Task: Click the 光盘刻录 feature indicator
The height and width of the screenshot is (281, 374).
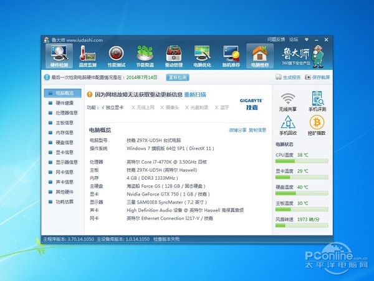Action: point(197,107)
